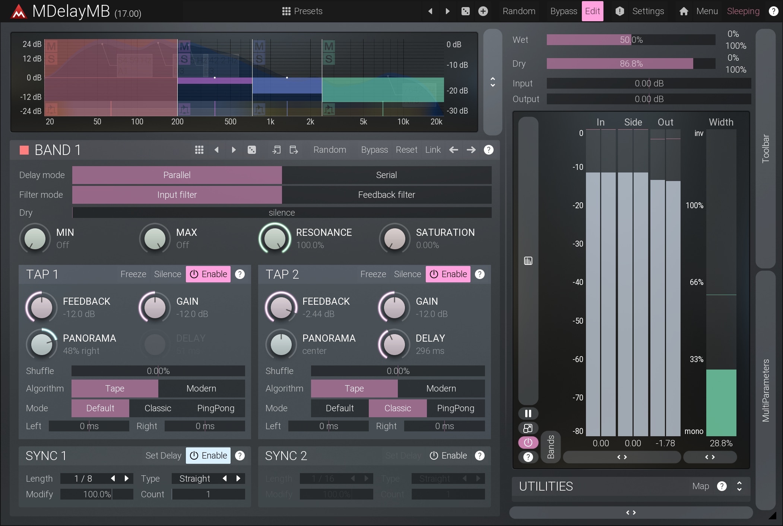Click the add preset plus icon
783x526 pixels.
click(483, 11)
